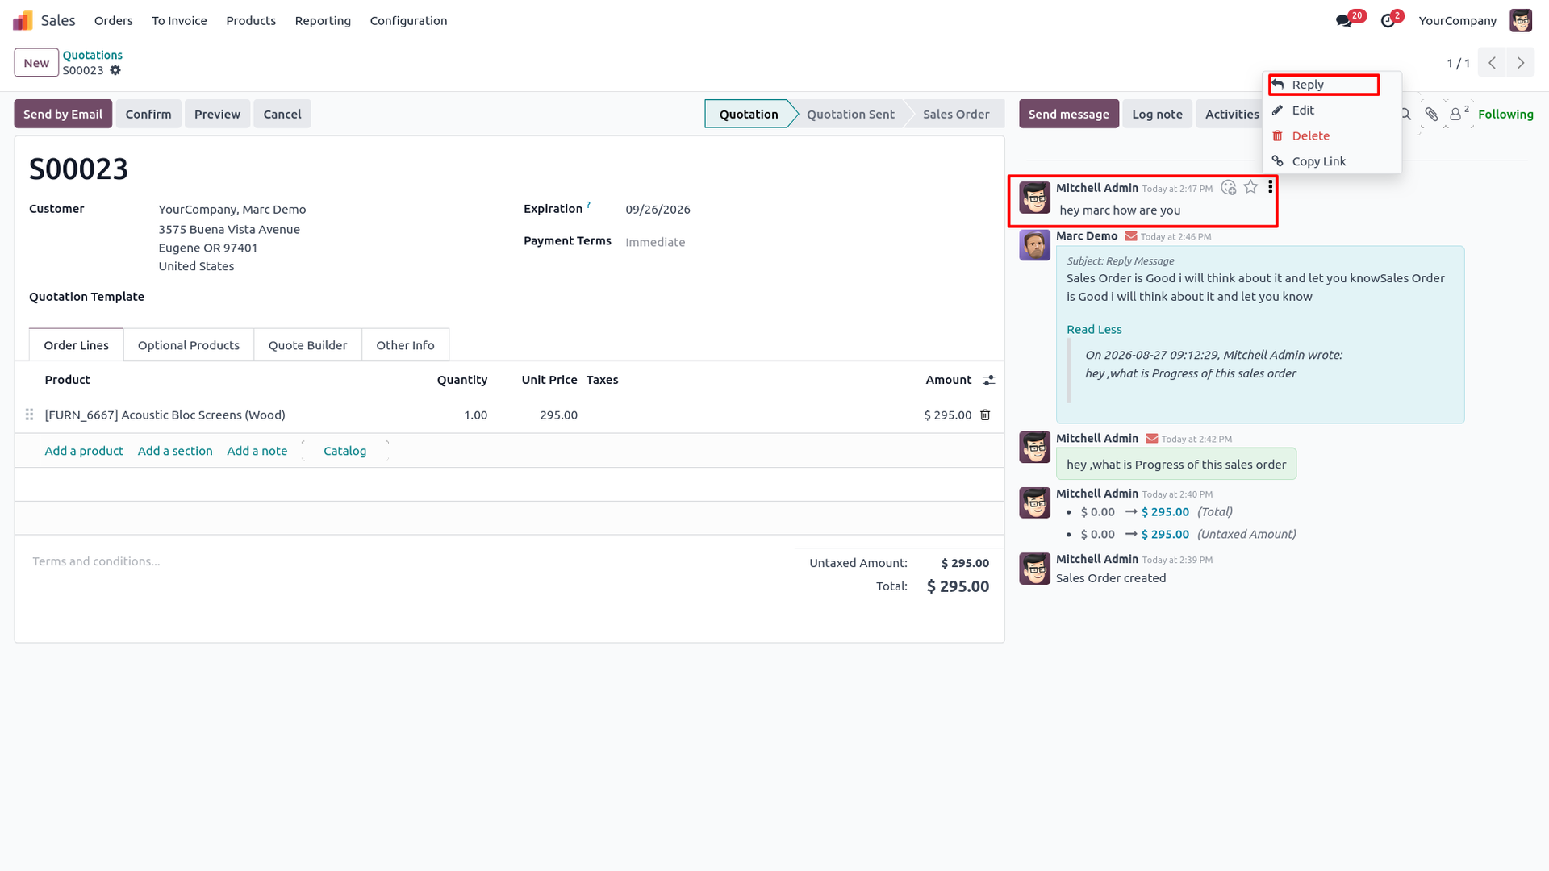Switch to the Optional Products tab
1549x871 pixels.
click(x=189, y=345)
